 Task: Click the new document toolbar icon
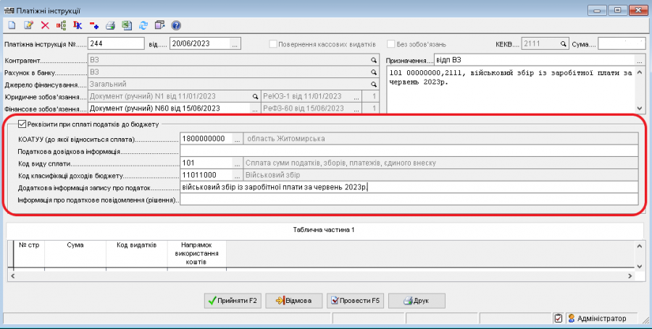[12, 25]
